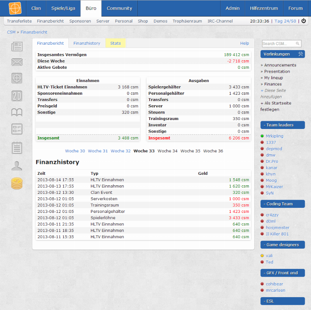This screenshot has width=311, height=310.
Task: Open the Stats tab
Action: click(x=115, y=44)
